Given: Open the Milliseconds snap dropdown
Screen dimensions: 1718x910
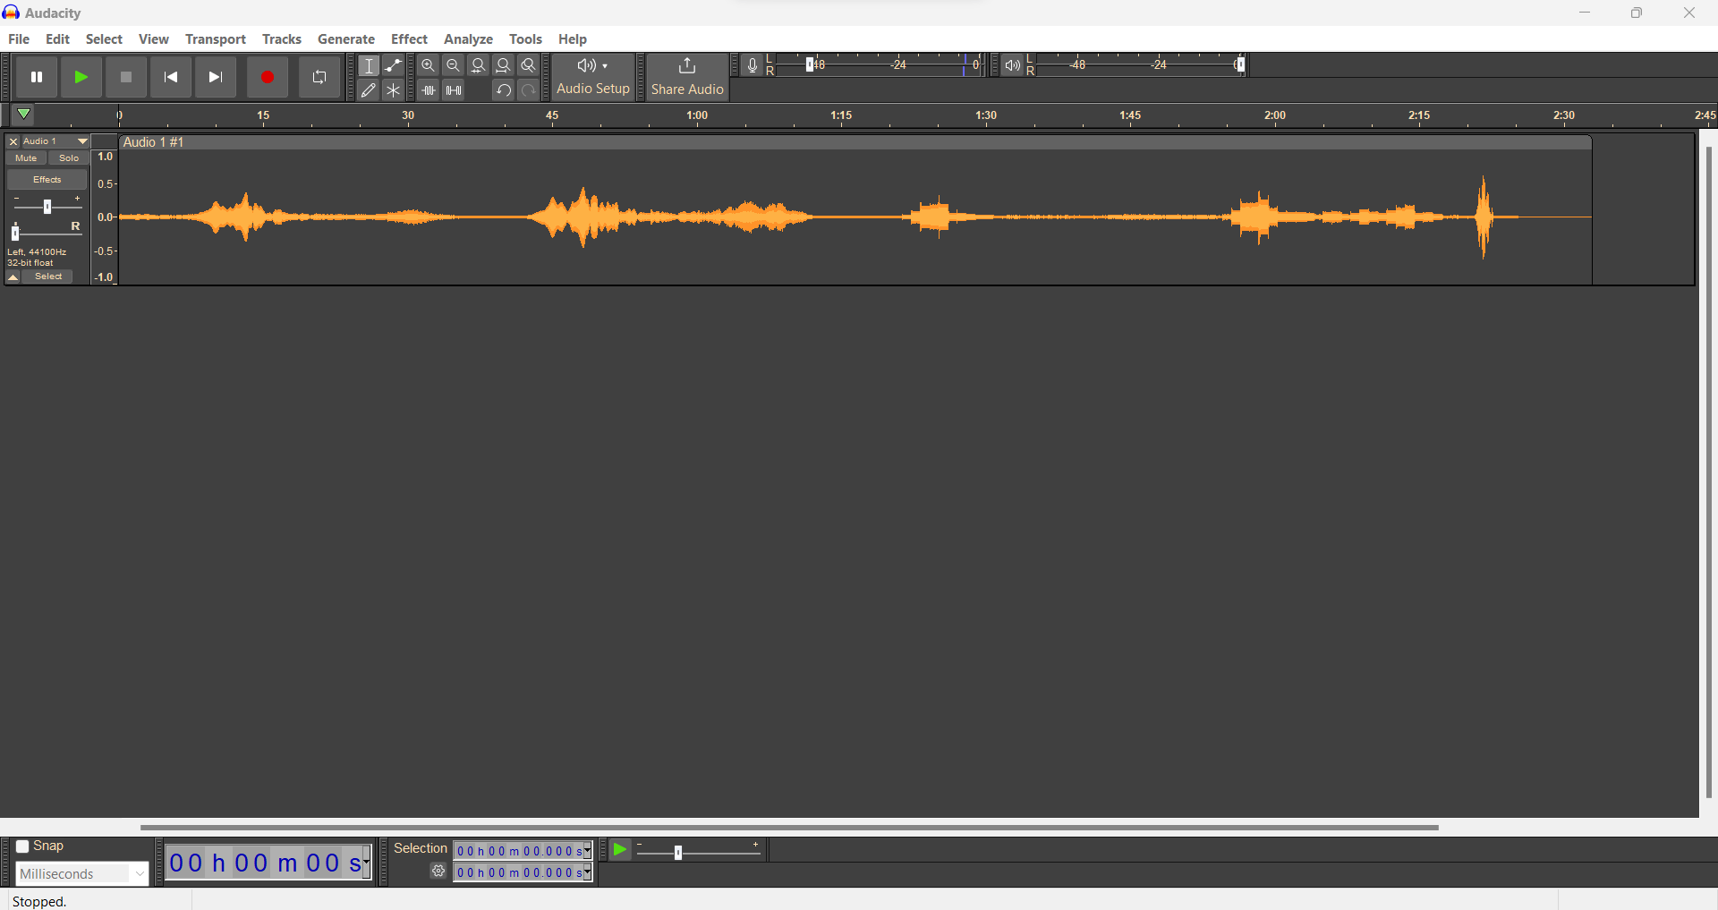Looking at the screenshot, I should [81, 874].
